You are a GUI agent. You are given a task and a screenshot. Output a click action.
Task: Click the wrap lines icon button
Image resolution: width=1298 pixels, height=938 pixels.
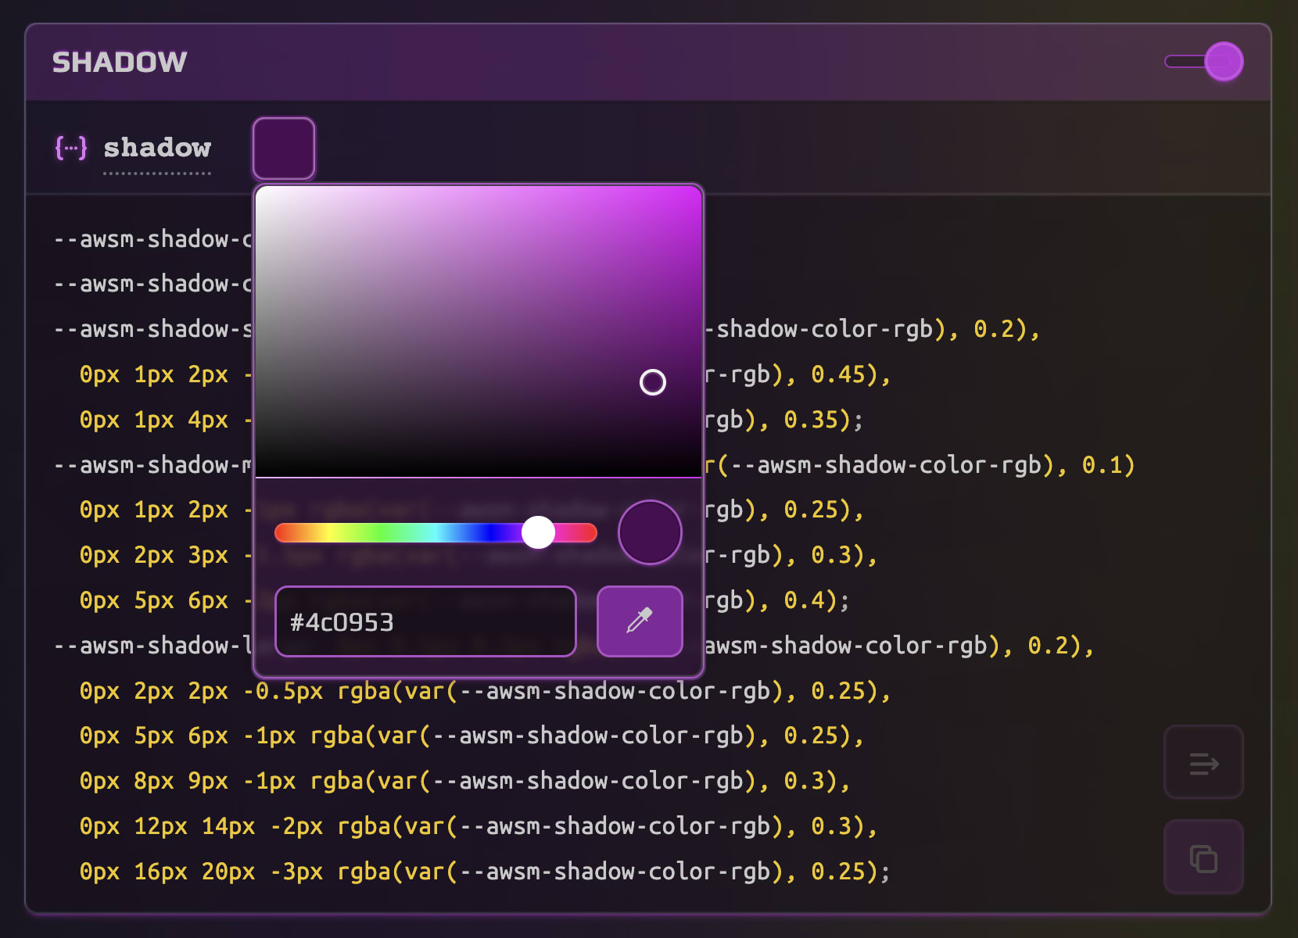coord(1204,762)
